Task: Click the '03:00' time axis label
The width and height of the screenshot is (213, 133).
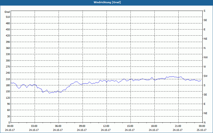Action: click(35, 126)
